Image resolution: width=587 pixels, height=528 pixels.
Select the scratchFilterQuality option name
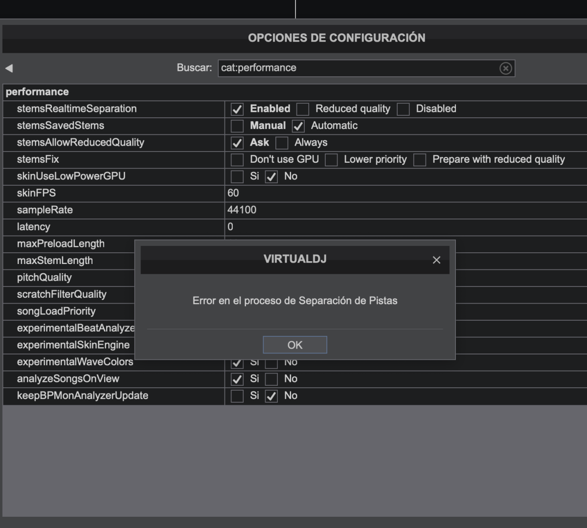tap(62, 294)
